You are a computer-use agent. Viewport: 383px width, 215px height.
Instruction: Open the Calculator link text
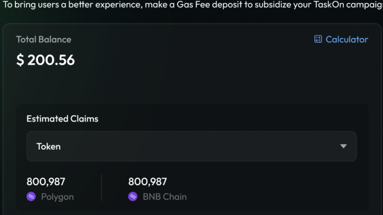(x=346, y=40)
